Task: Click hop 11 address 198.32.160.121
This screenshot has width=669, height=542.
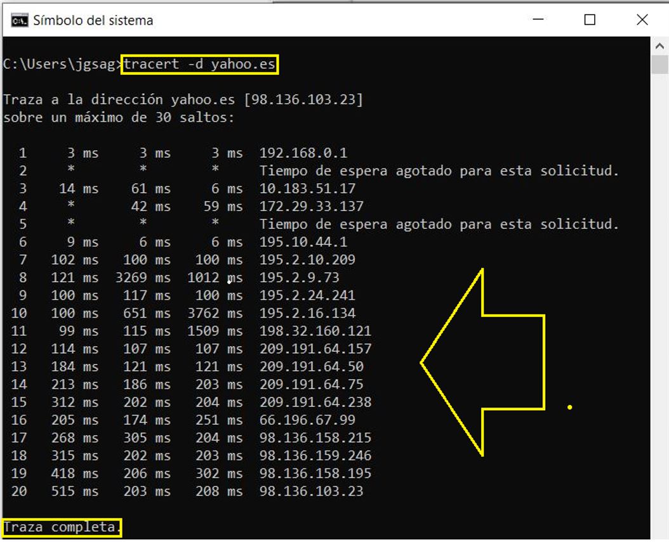Action: (315, 331)
